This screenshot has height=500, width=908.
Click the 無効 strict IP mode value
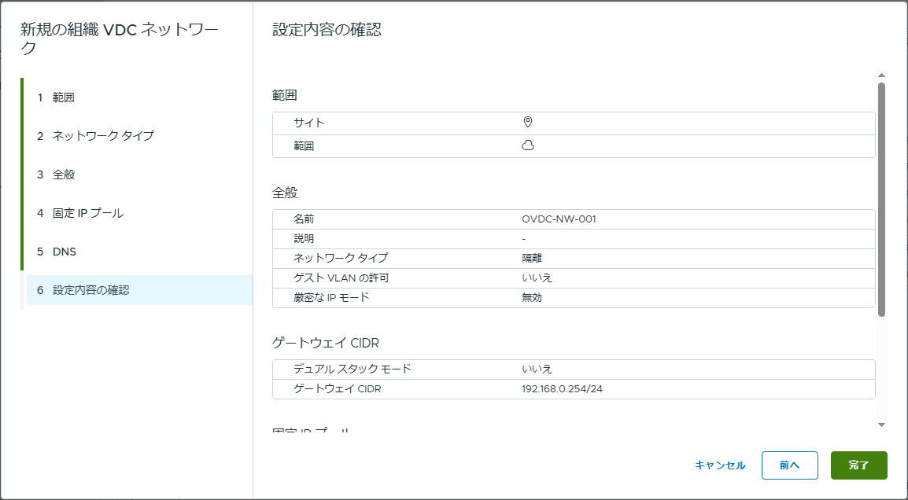532,298
